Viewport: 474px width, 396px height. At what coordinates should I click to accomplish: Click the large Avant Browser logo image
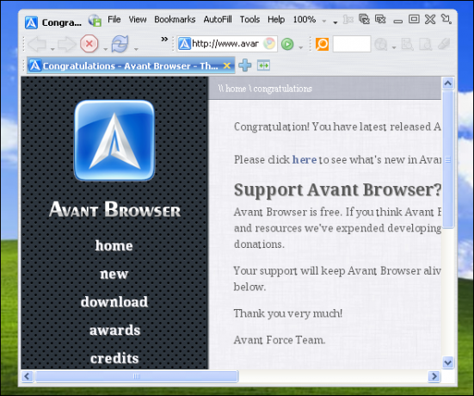pos(114,140)
